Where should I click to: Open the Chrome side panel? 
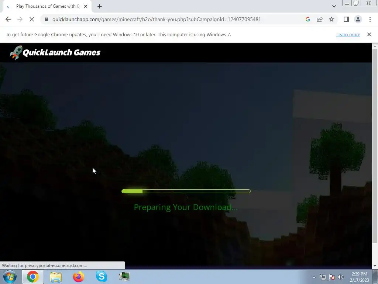click(346, 19)
